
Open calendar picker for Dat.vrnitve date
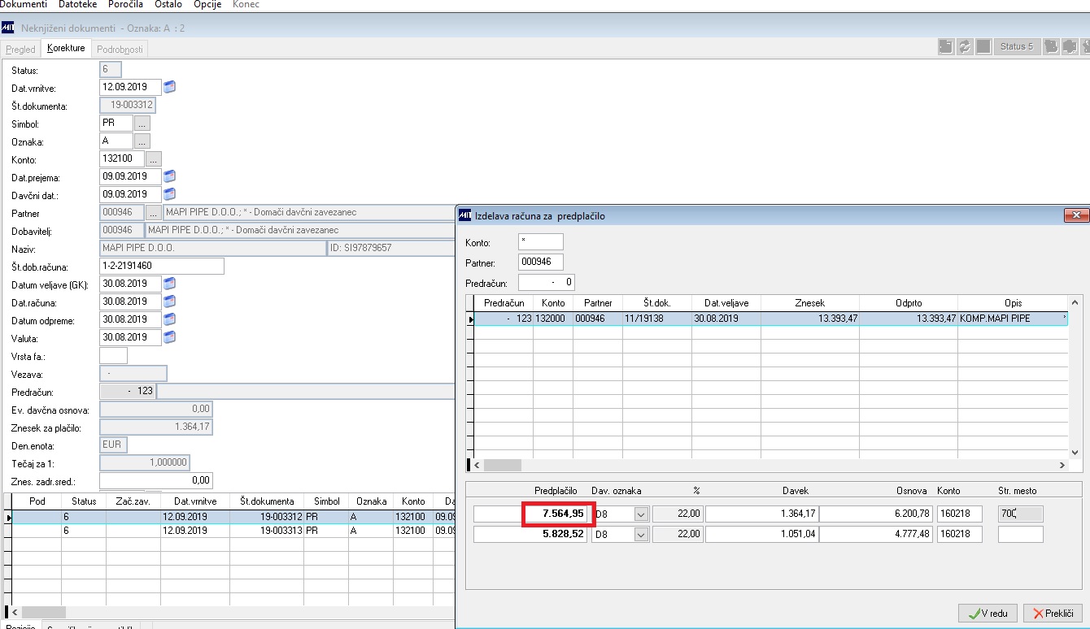(x=170, y=87)
